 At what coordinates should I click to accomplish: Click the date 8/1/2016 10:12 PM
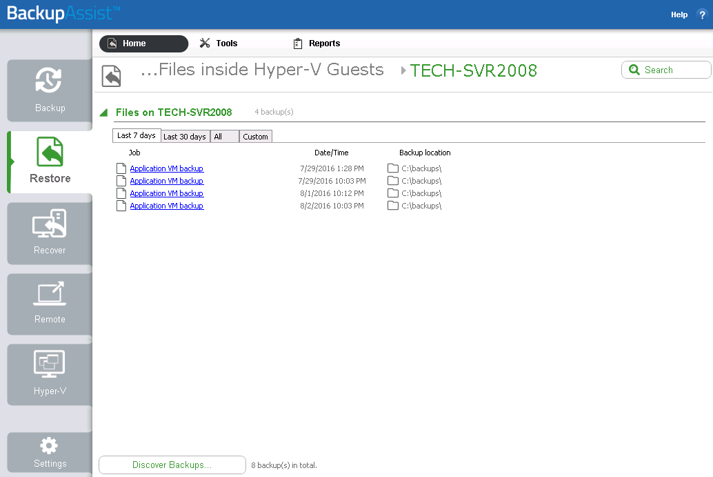tap(332, 193)
